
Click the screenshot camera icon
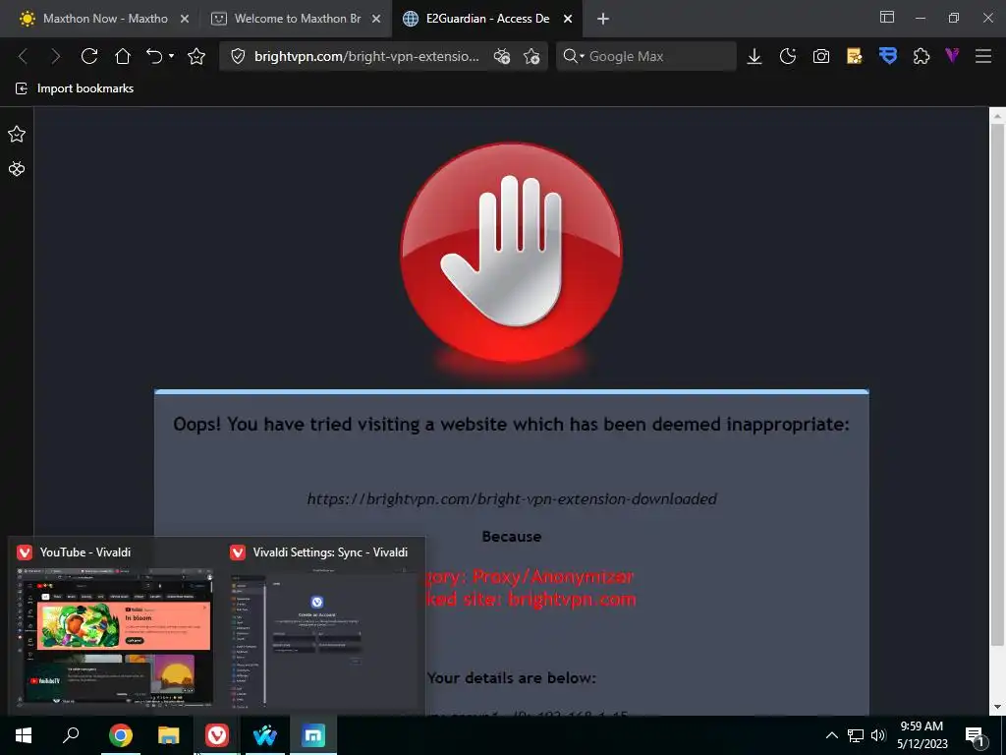(821, 56)
